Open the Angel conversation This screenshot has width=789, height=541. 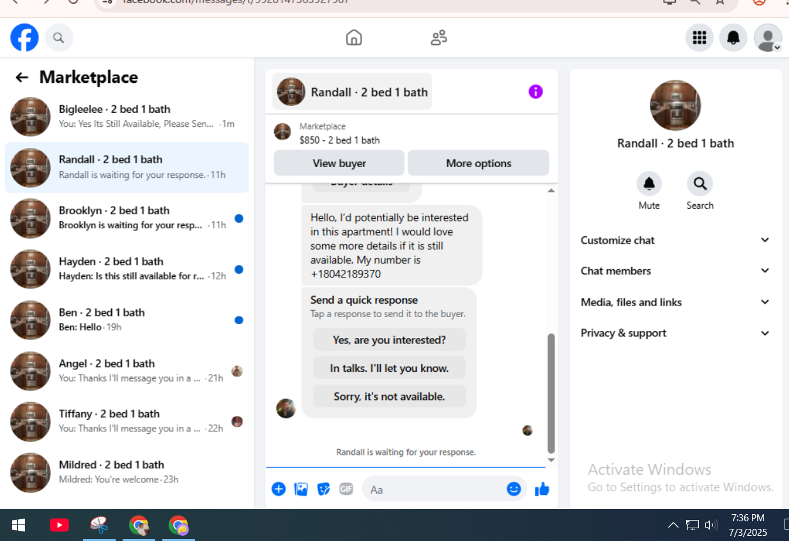tap(126, 371)
